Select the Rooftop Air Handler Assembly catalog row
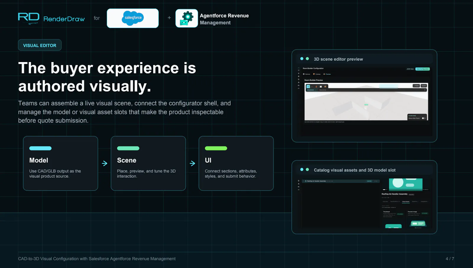 (341, 181)
